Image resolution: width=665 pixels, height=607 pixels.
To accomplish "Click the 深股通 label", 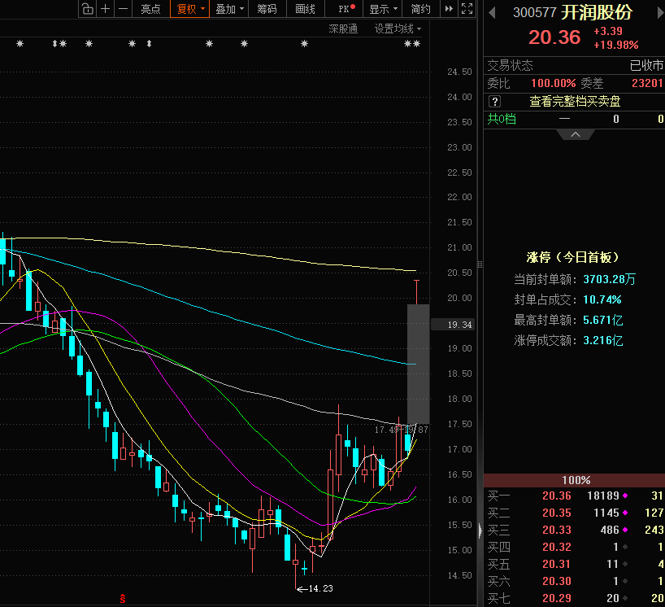I will [343, 28].
